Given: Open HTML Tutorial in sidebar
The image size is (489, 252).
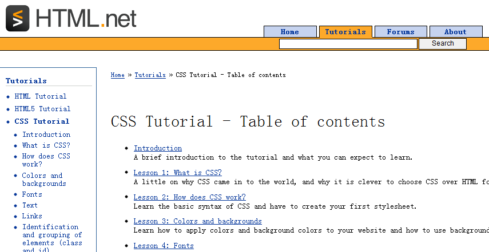Looking at the screenshot, I should (41, 96).
